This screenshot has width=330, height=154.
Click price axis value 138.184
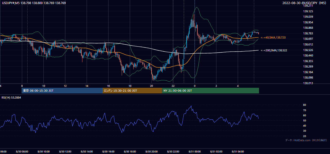tap(308, 72)
